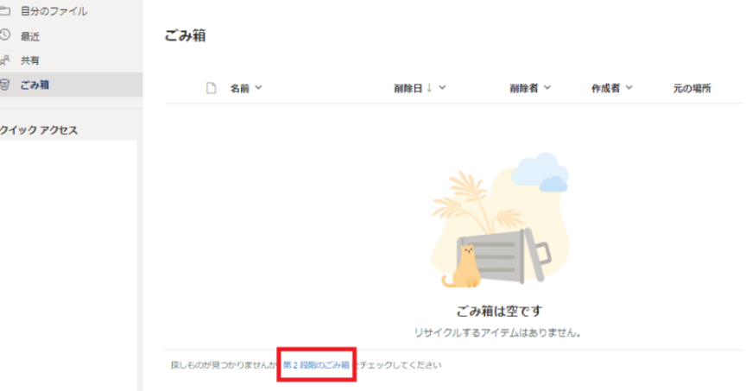Open the 作成者 column dropdown chevron

pyautogui.click(x=629, y=88)
